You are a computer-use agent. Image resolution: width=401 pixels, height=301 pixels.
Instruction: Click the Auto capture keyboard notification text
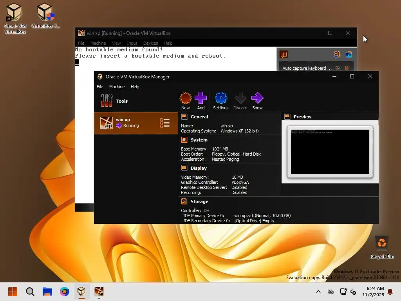click(x=307, y=68)
